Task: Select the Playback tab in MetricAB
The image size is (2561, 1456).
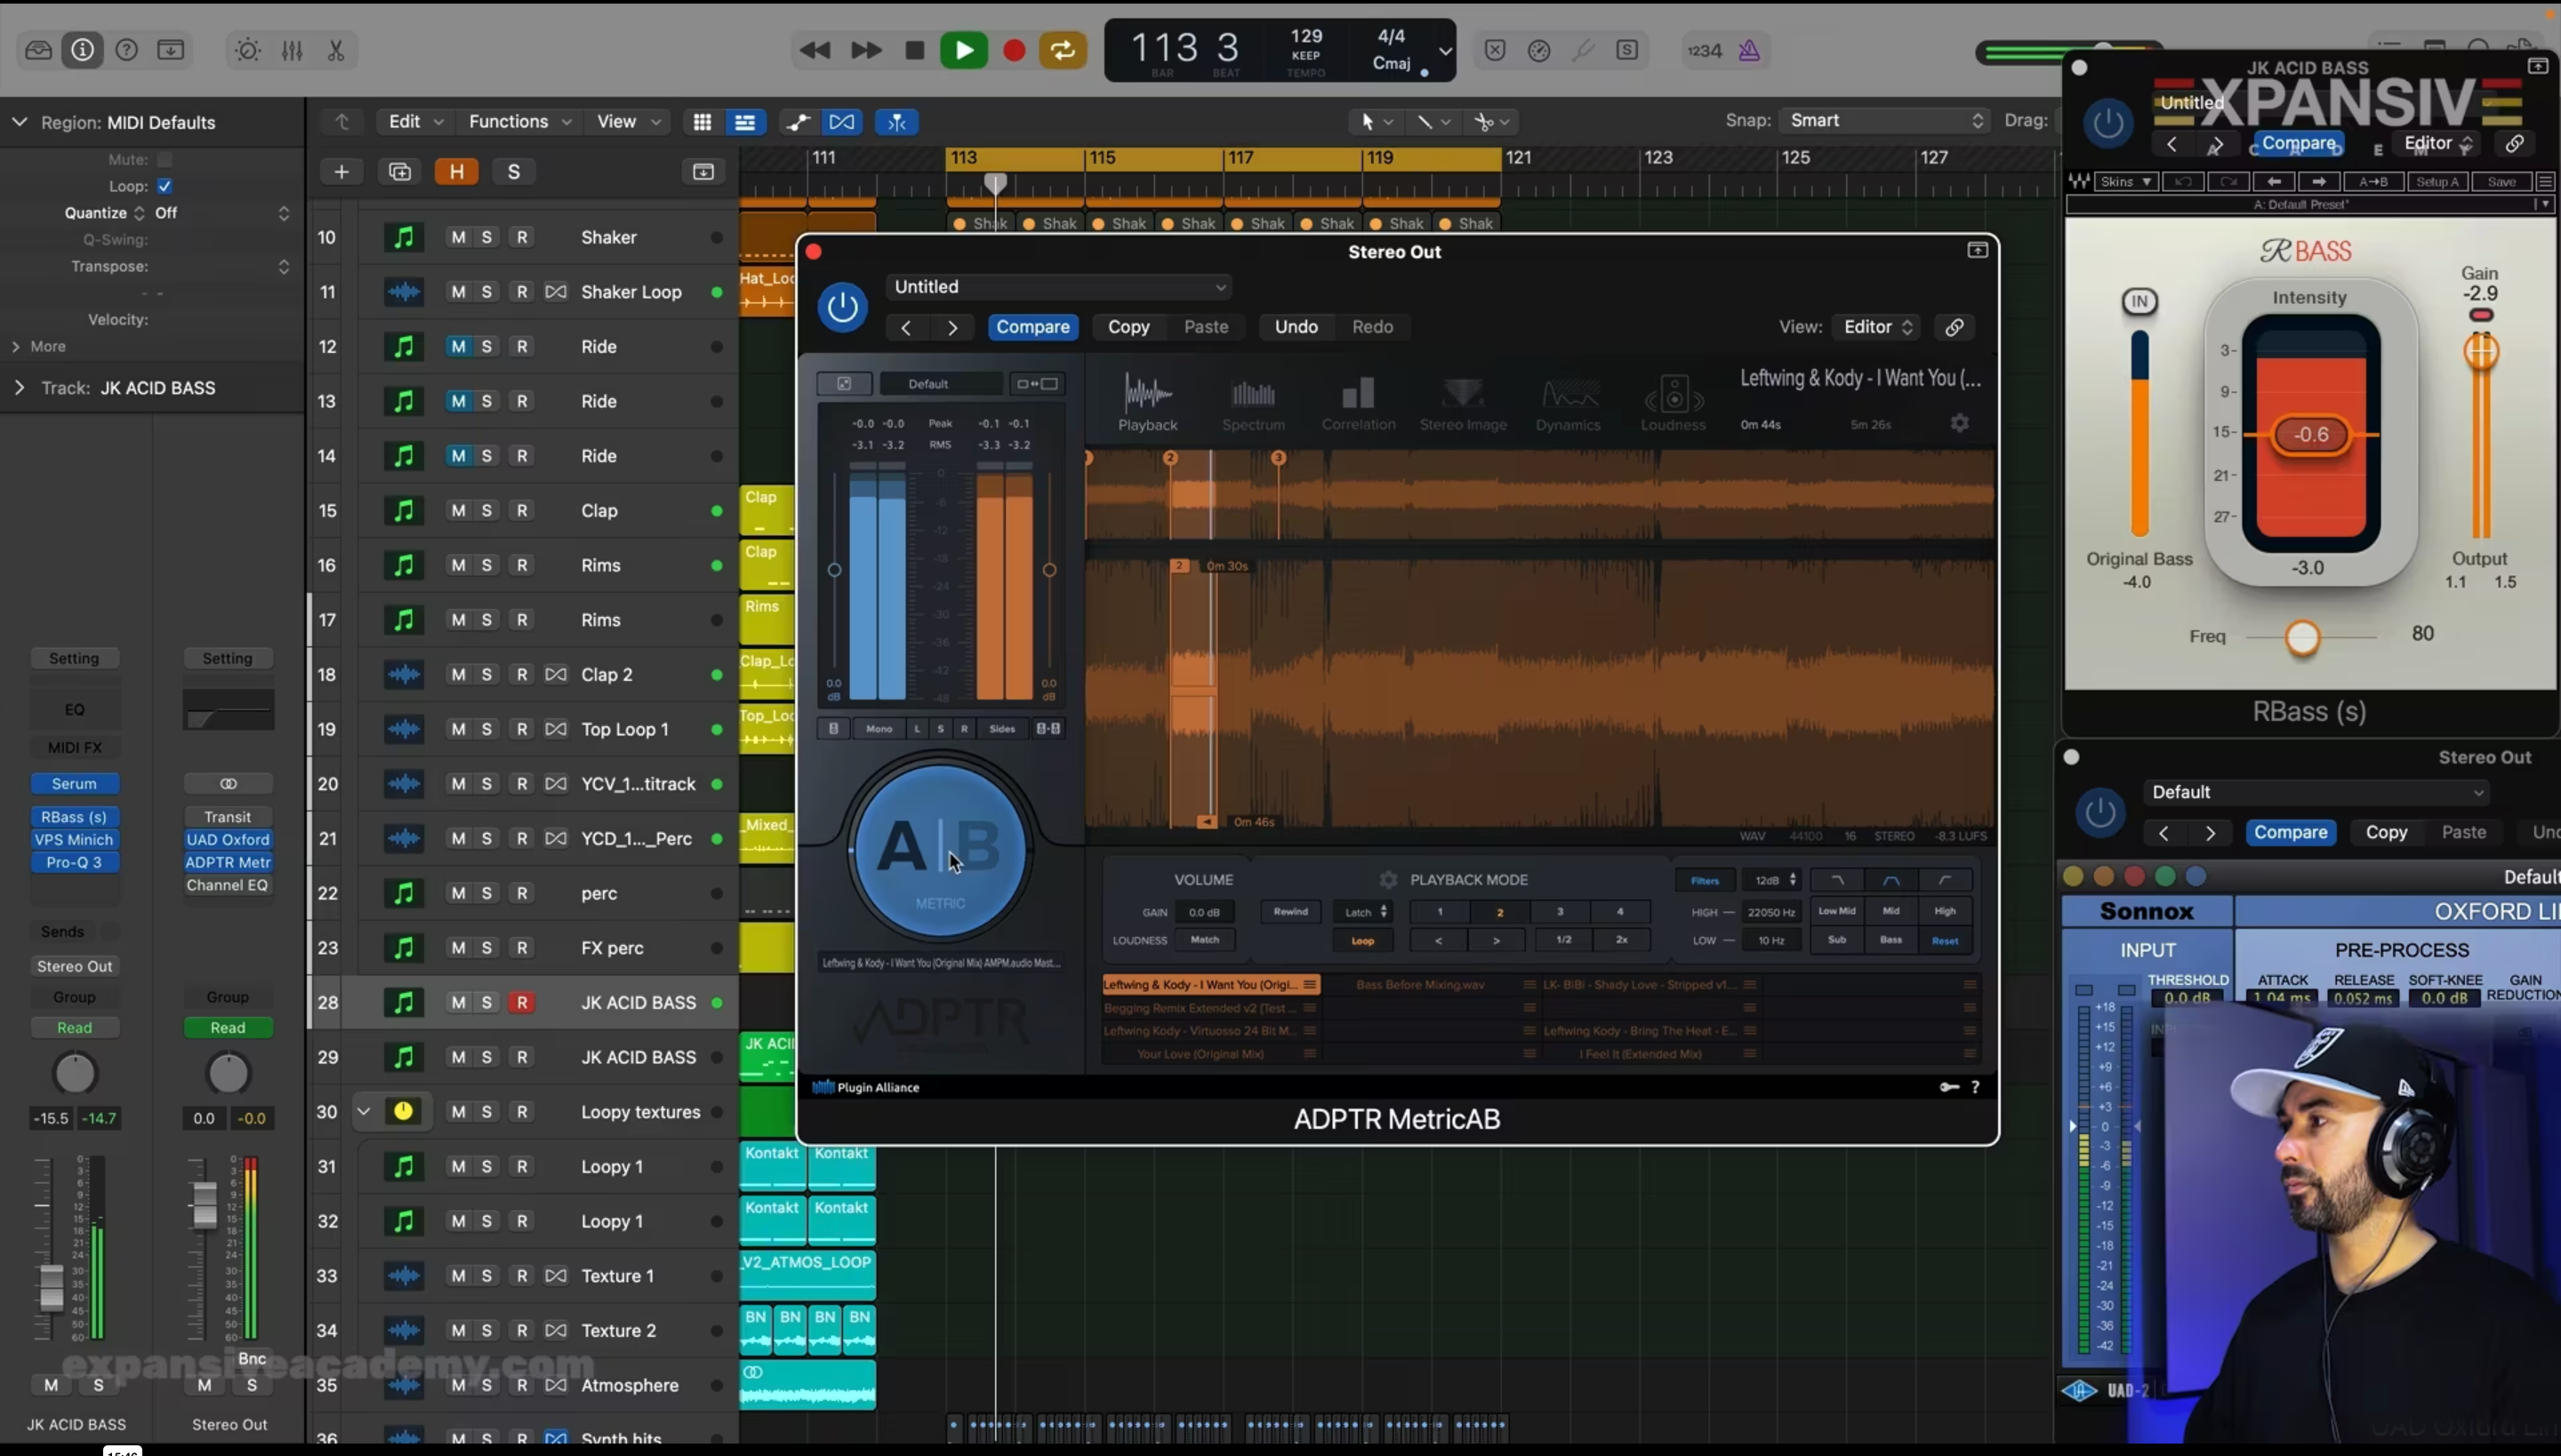Action: click(x=1147, y=402)
